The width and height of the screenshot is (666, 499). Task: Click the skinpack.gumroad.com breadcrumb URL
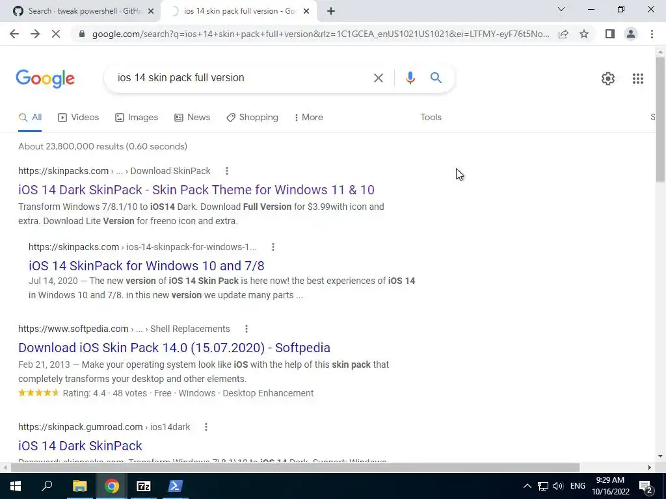click(80, 427)
